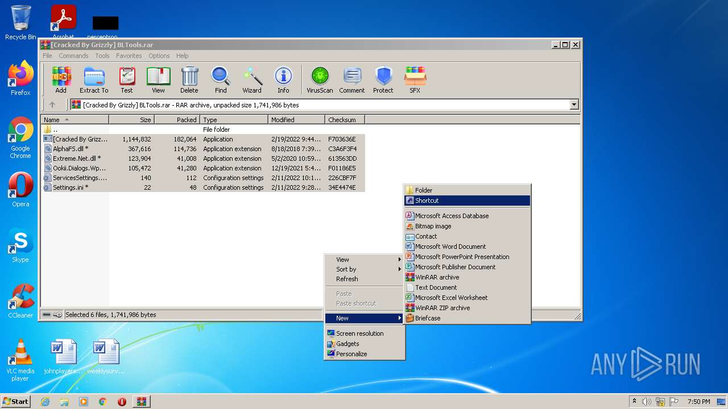Click the Delete trash icon in toolbar
Image resolution: width=728 pixels, height=409 pixels.
point(189,80)
